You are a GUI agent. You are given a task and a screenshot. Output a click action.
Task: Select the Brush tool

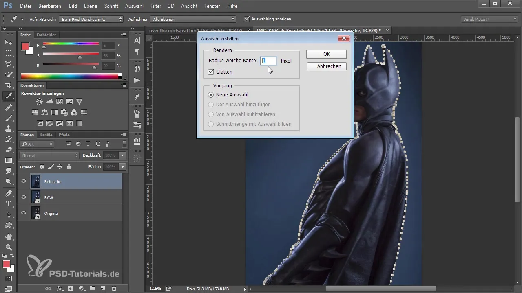click(8, 118)
